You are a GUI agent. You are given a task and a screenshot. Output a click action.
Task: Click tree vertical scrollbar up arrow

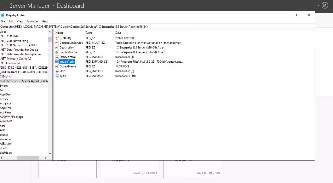50,32
